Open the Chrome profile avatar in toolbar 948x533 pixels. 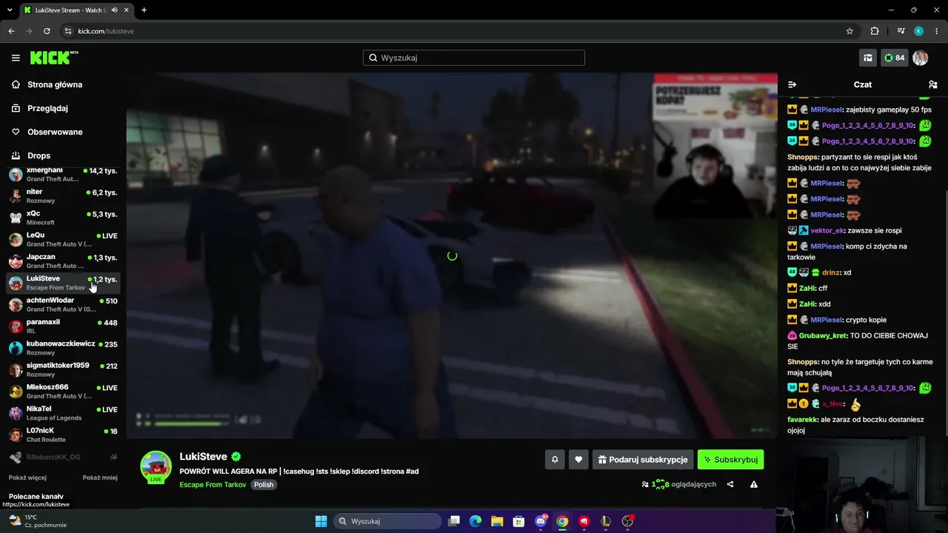(918, 31)
